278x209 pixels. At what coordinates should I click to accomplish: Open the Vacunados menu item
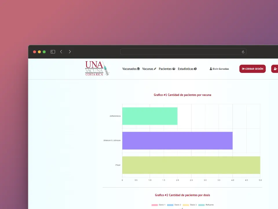tap(131, 69)
